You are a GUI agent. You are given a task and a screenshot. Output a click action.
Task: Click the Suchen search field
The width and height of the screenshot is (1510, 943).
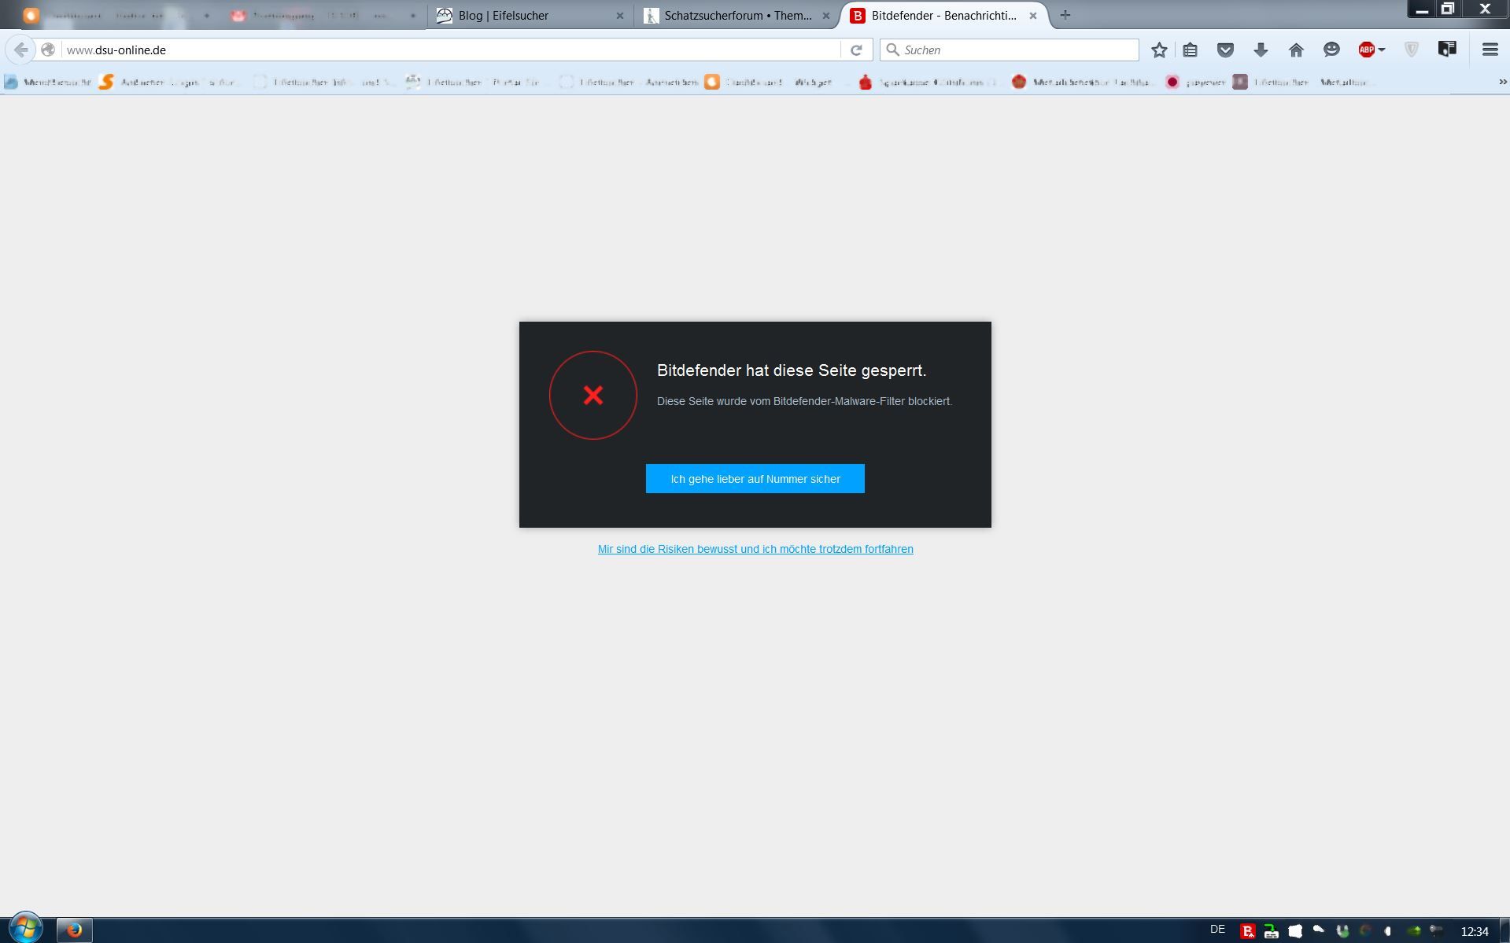point(1015,50)
